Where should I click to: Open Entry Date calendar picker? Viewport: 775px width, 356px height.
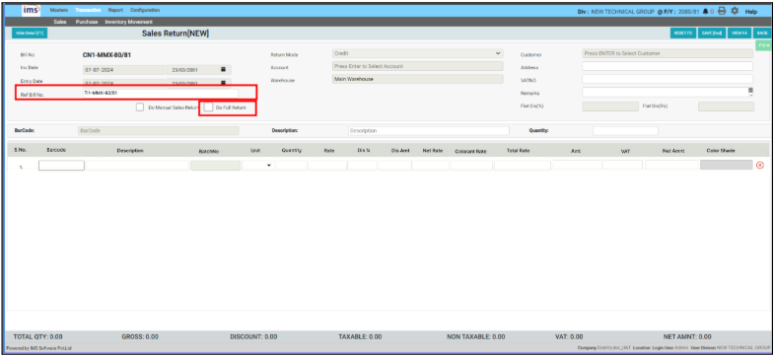[x=223, y=83]
